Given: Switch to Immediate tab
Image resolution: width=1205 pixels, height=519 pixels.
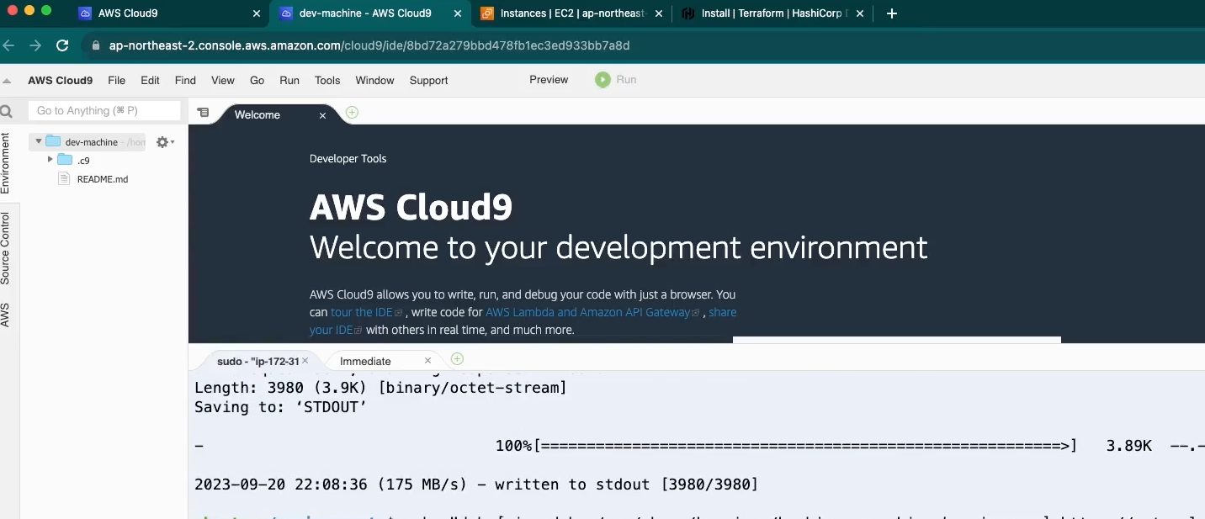Looking at the screenshot, I should coord(365,361).
